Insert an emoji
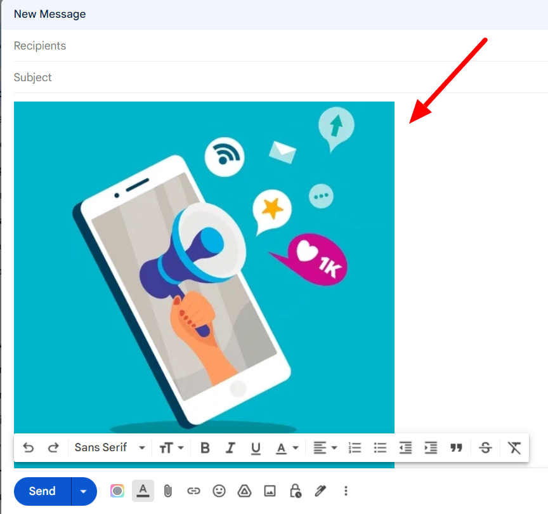The width and height of the screenshot is (548, 514). tap(219, 491)
